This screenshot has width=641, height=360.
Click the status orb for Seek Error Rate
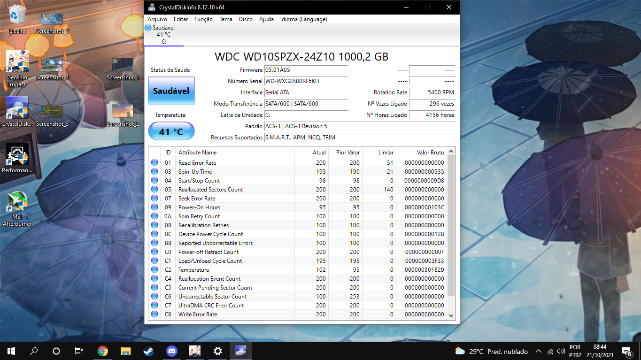[x=154, y=199]
